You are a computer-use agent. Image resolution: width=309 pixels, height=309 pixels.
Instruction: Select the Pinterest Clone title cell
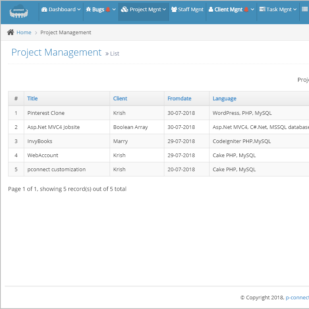coord(67,113)
